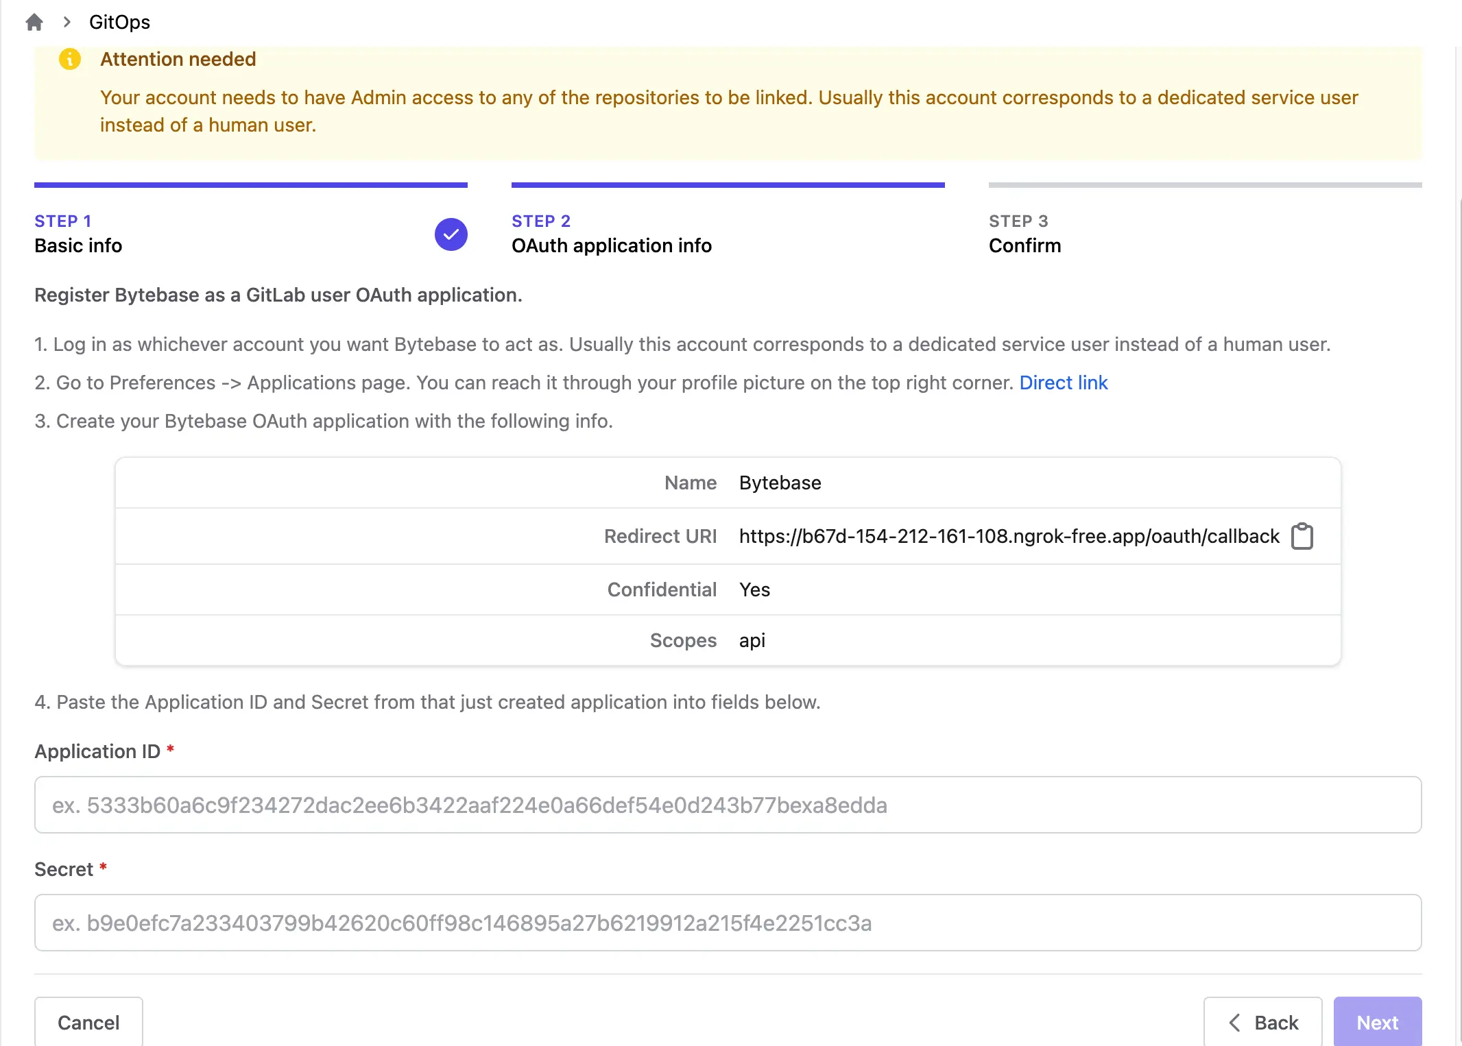This screenshot has height=1046, width=1462.
Task: Click the Name value Bytebase
Action: (780, 483)
